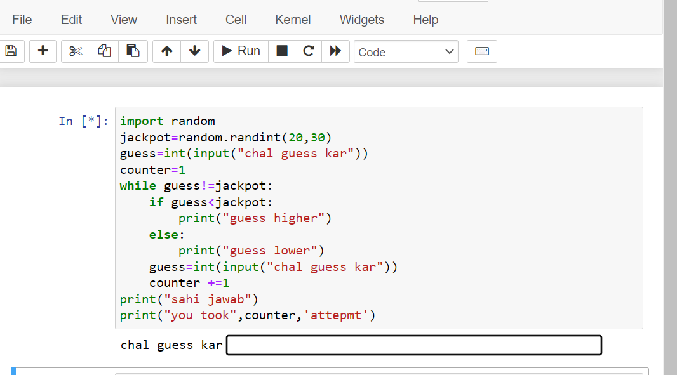Copy selected cells icon
This screenshot has height=375, width=677.
(x=104, y=51)
